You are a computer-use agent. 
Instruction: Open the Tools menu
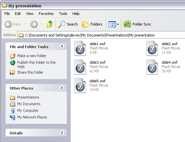point(63,14)
